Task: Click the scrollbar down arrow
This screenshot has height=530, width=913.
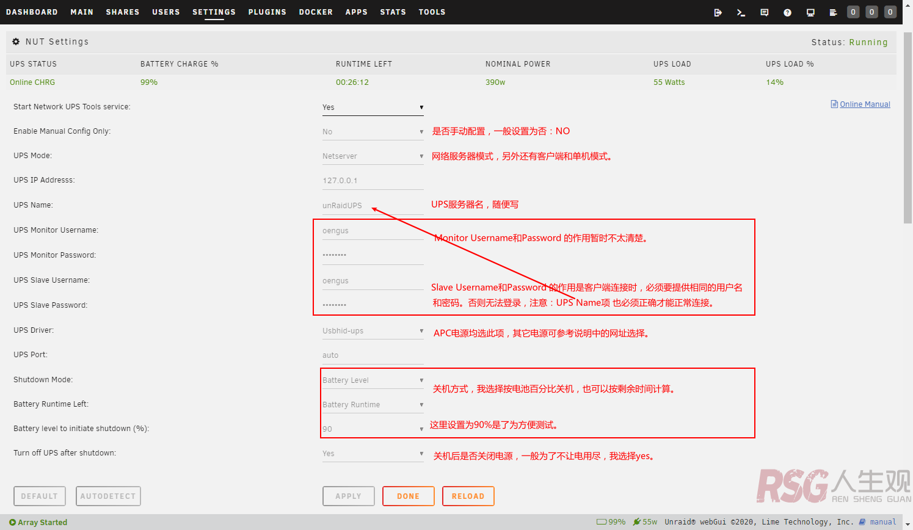Action: coord(908,525)
